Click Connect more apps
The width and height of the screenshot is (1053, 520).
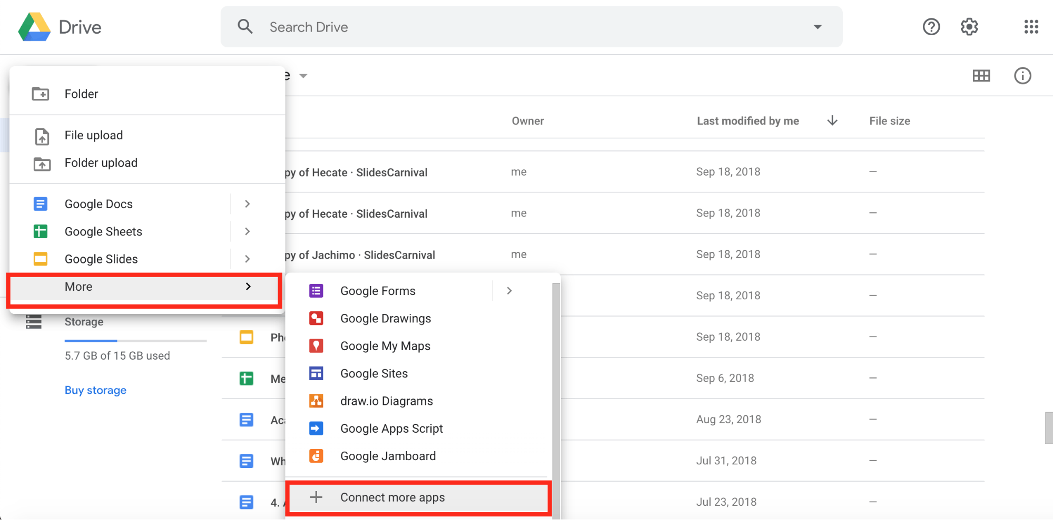[392, 497]
